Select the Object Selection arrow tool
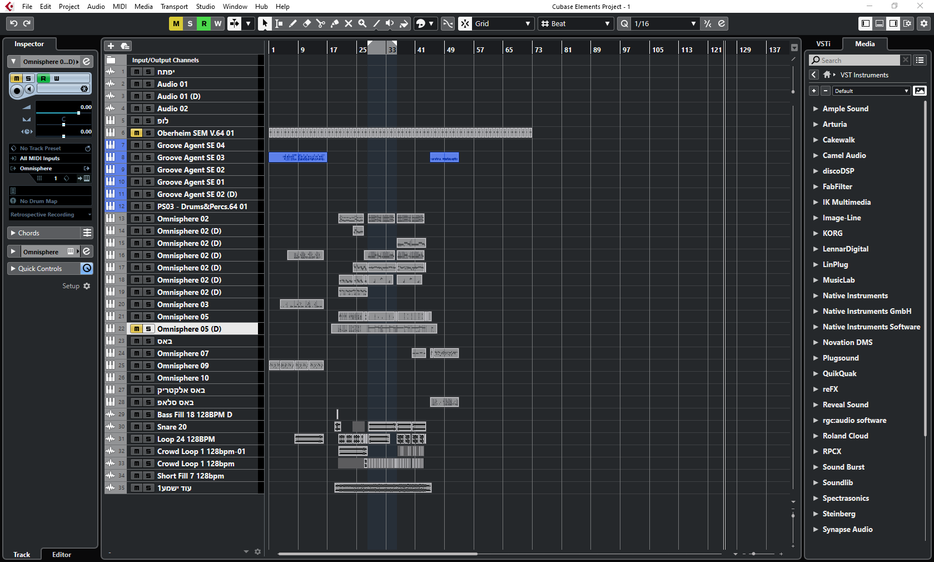The width and height of the screenshot is (934, 562). click(265, 23)
